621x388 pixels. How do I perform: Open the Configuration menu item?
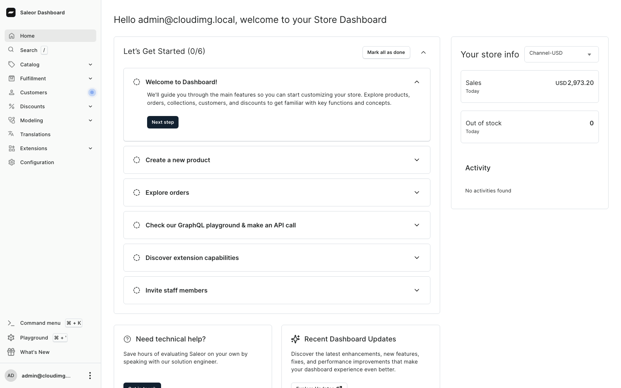(50, 162)
